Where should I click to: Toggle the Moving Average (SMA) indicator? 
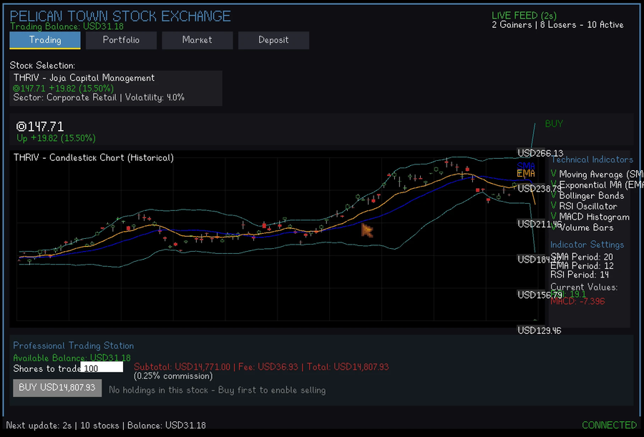point(596,174)
